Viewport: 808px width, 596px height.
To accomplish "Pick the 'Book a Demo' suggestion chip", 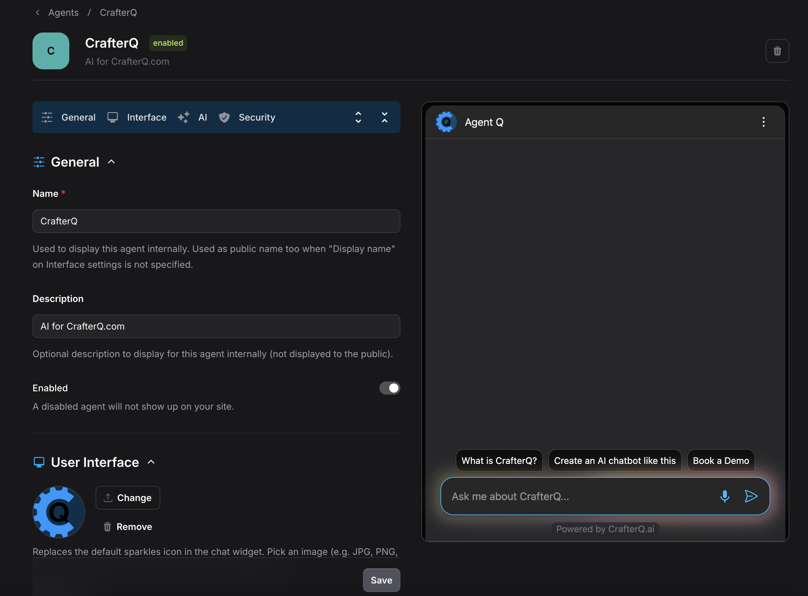I will click(x=721, y=461).
